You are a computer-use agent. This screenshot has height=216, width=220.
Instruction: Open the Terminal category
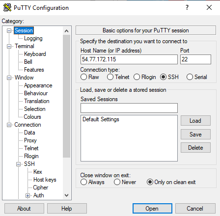(x=25, y=46)
